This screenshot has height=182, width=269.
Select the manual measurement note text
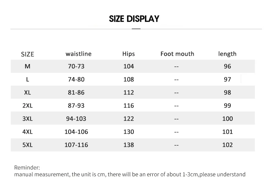[x=130, y=174]
